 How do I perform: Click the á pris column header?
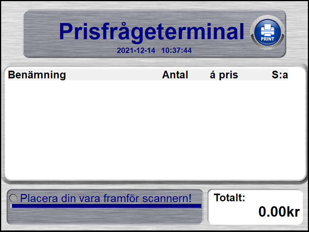pos(224,75)
